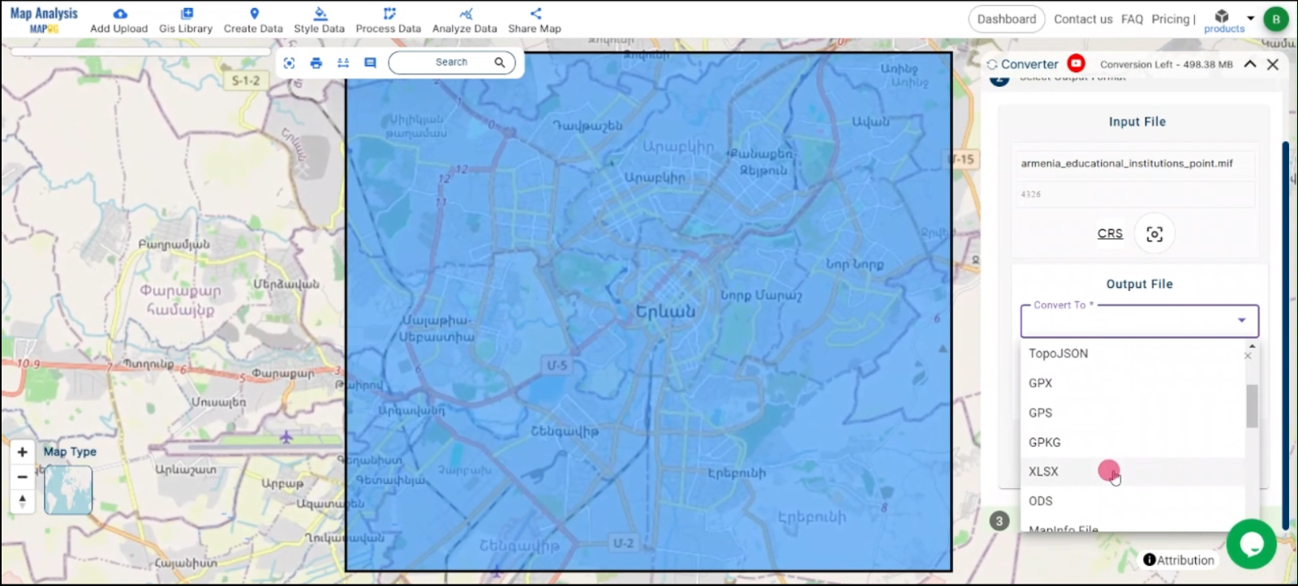
Task: Click the map Search field
Action: (x=451, y=62)
